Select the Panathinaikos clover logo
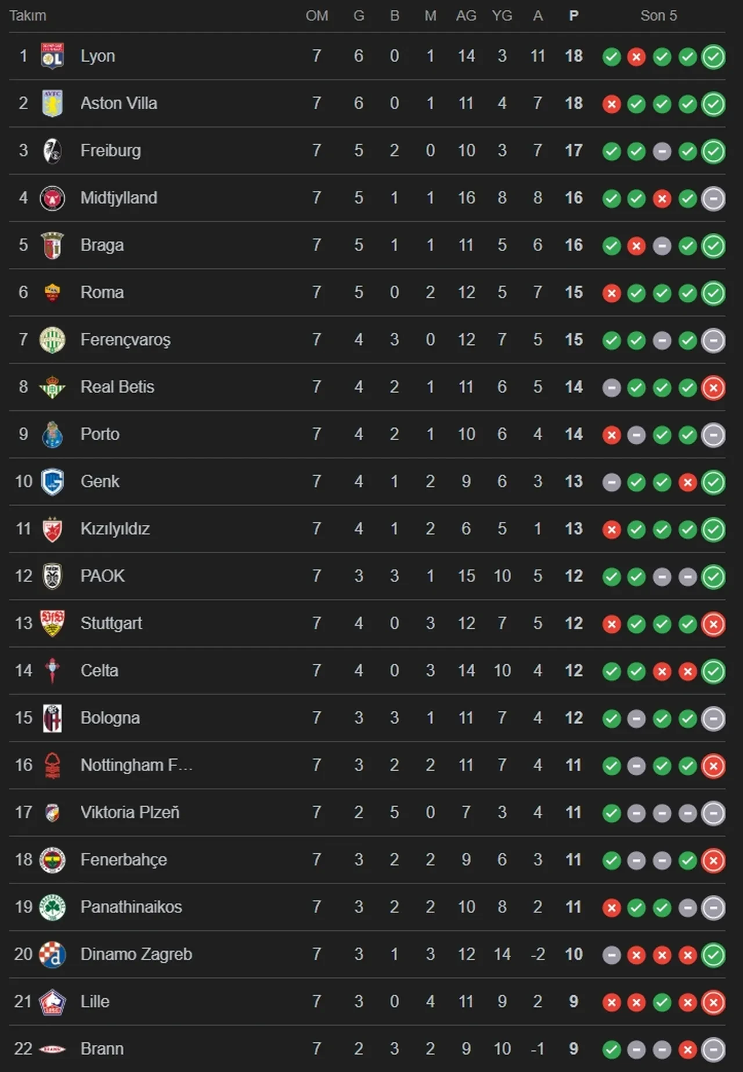Image resolution: width=743 pixels, height=1072 pixels. coord(52,907)
